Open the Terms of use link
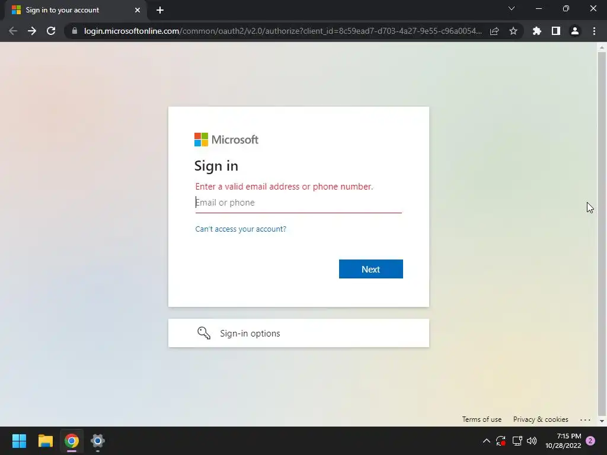This screenshot has width=607, height=455. point(481,419)
